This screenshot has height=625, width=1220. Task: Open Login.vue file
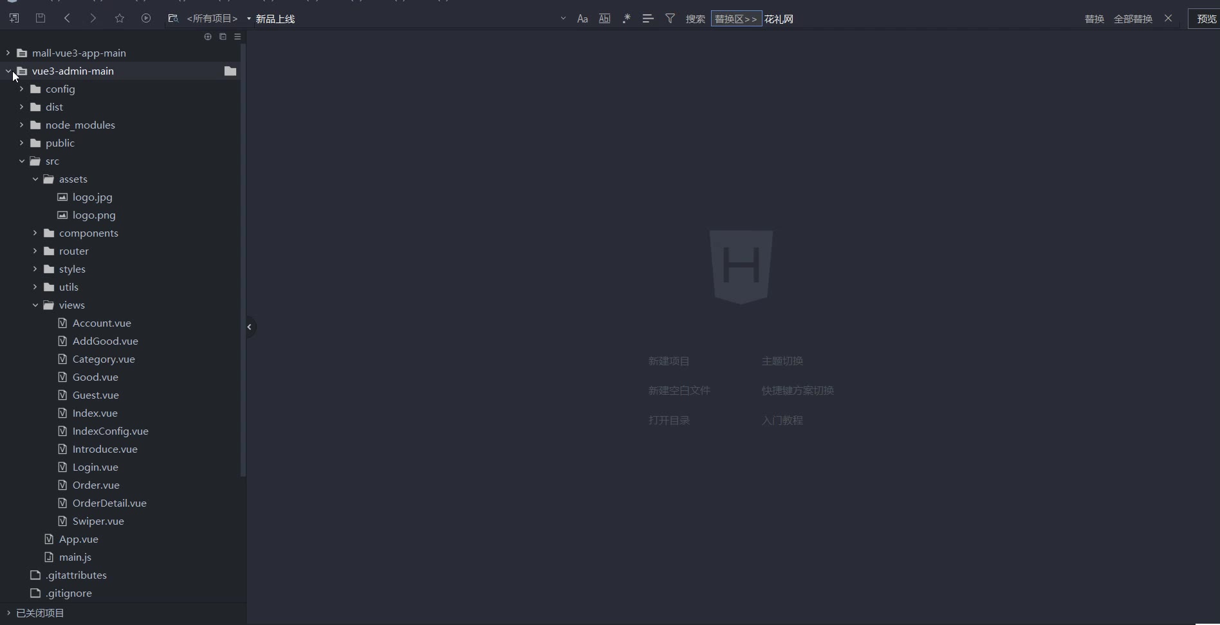point(95,467)
